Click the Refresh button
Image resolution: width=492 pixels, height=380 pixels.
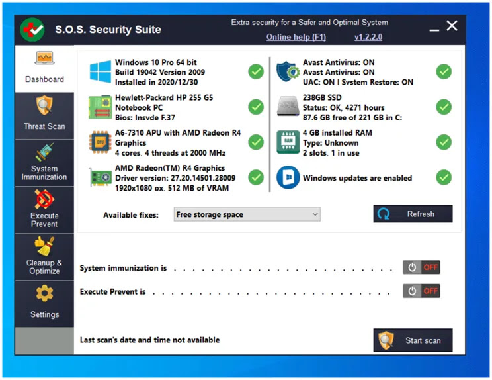point(413,214)
